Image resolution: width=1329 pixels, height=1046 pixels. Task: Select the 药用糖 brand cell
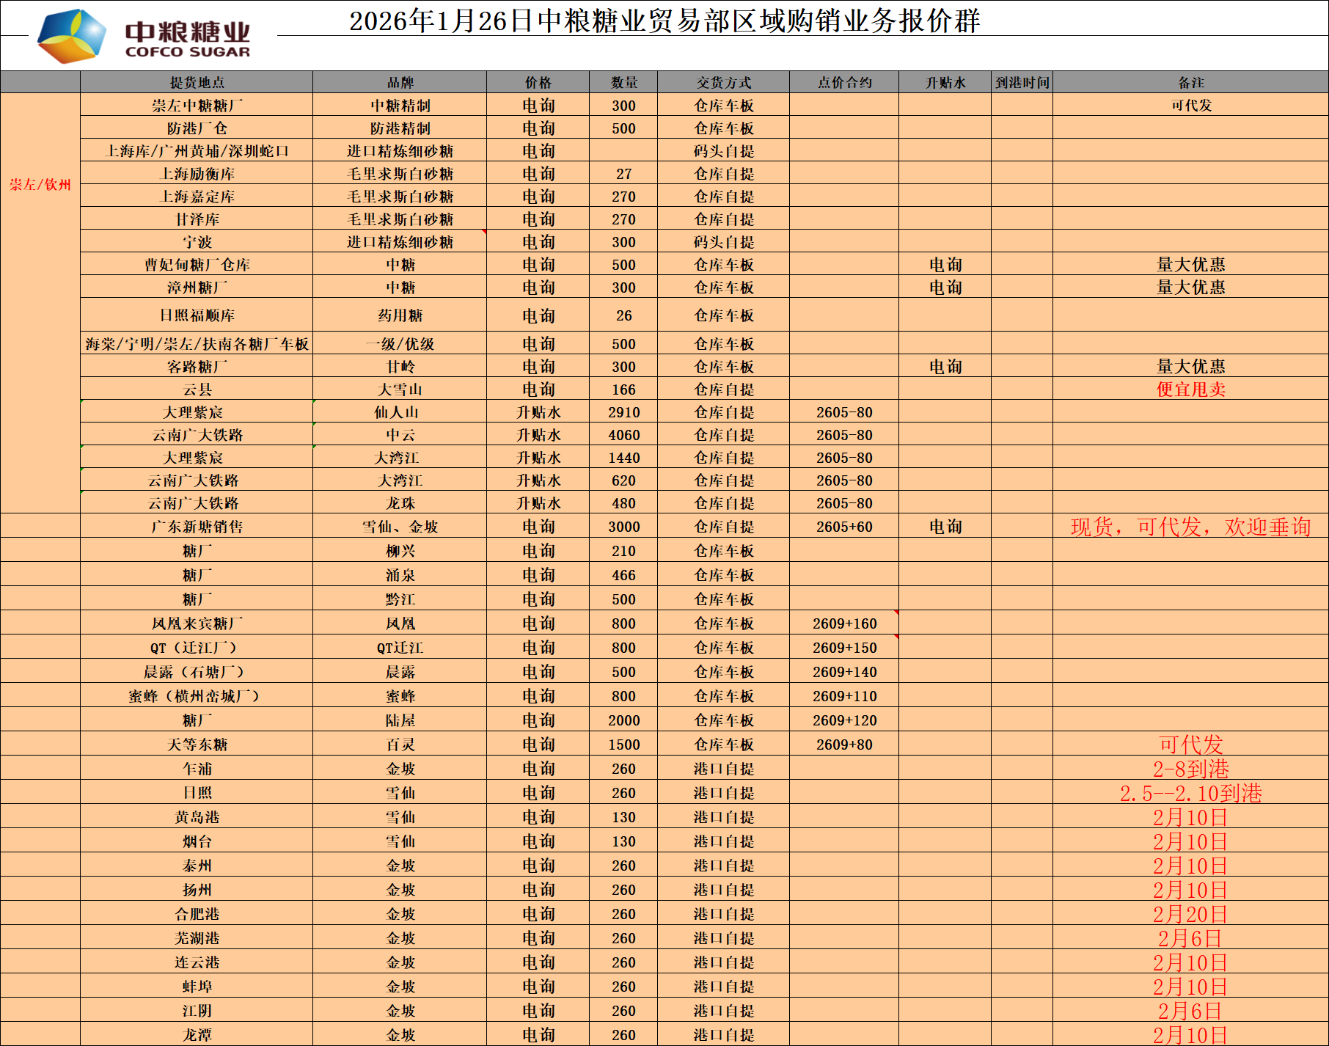coord(400,315)
